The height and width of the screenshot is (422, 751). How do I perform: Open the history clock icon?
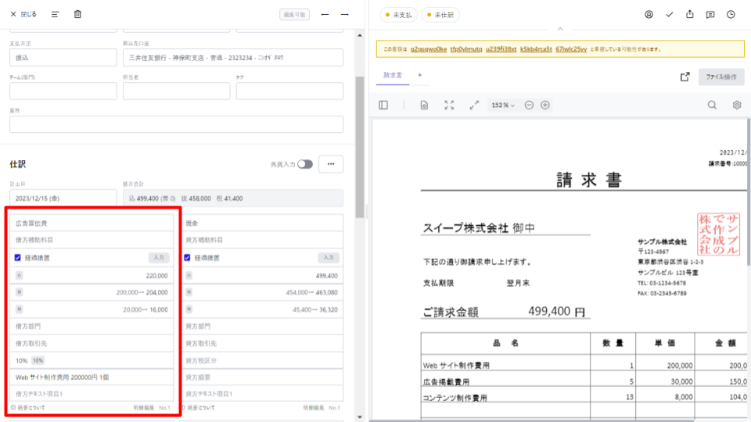coord(731,14)
